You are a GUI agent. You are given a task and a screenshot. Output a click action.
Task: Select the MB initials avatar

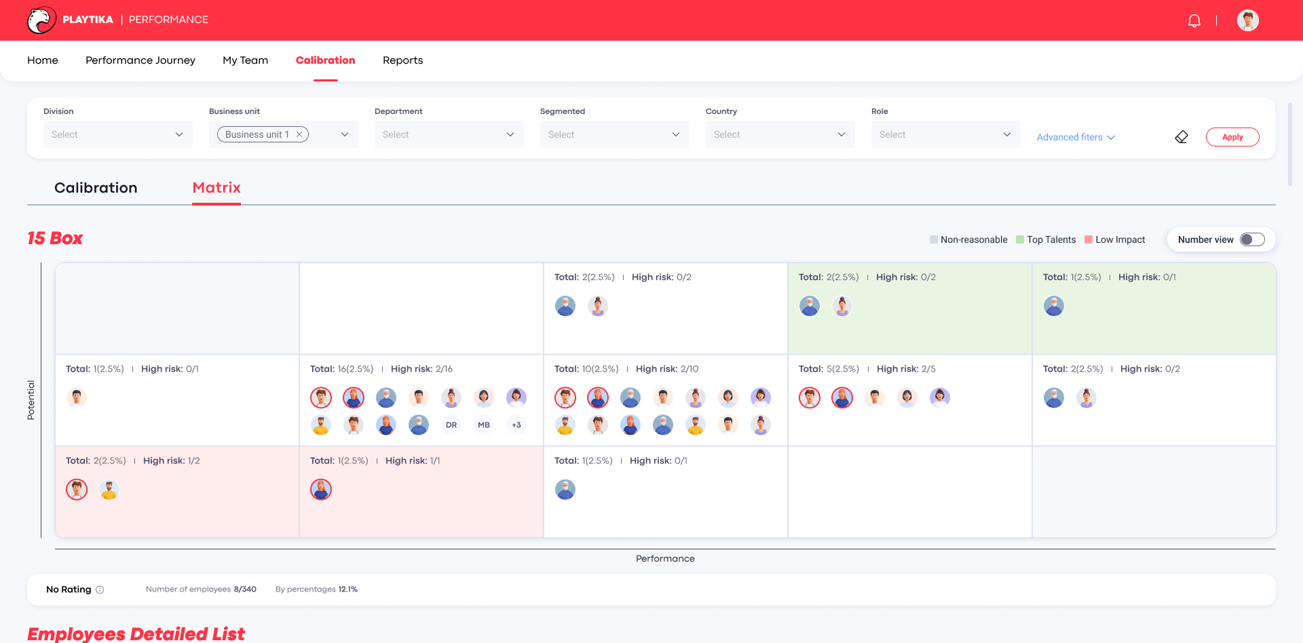(x=484, y=425)
